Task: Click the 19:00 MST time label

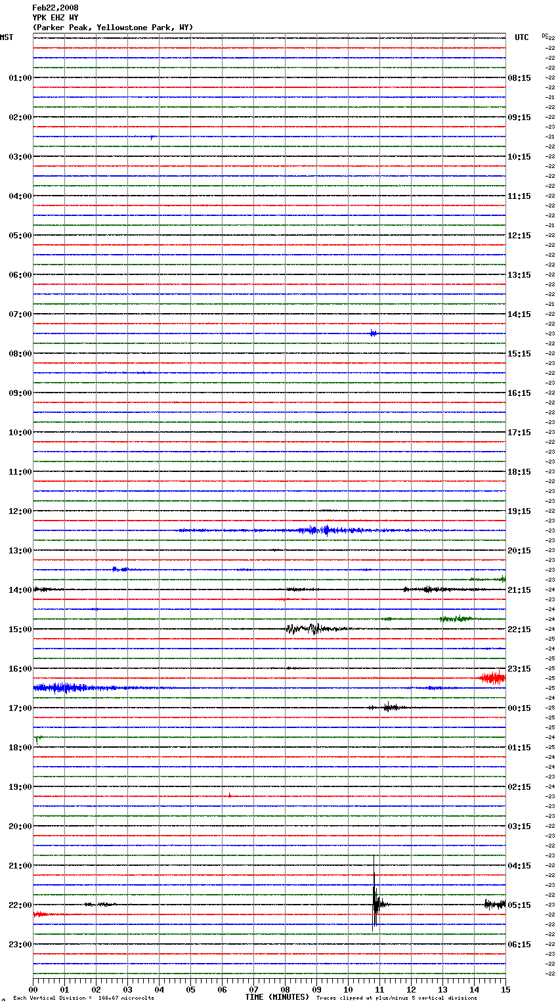Action: [20, 787]
